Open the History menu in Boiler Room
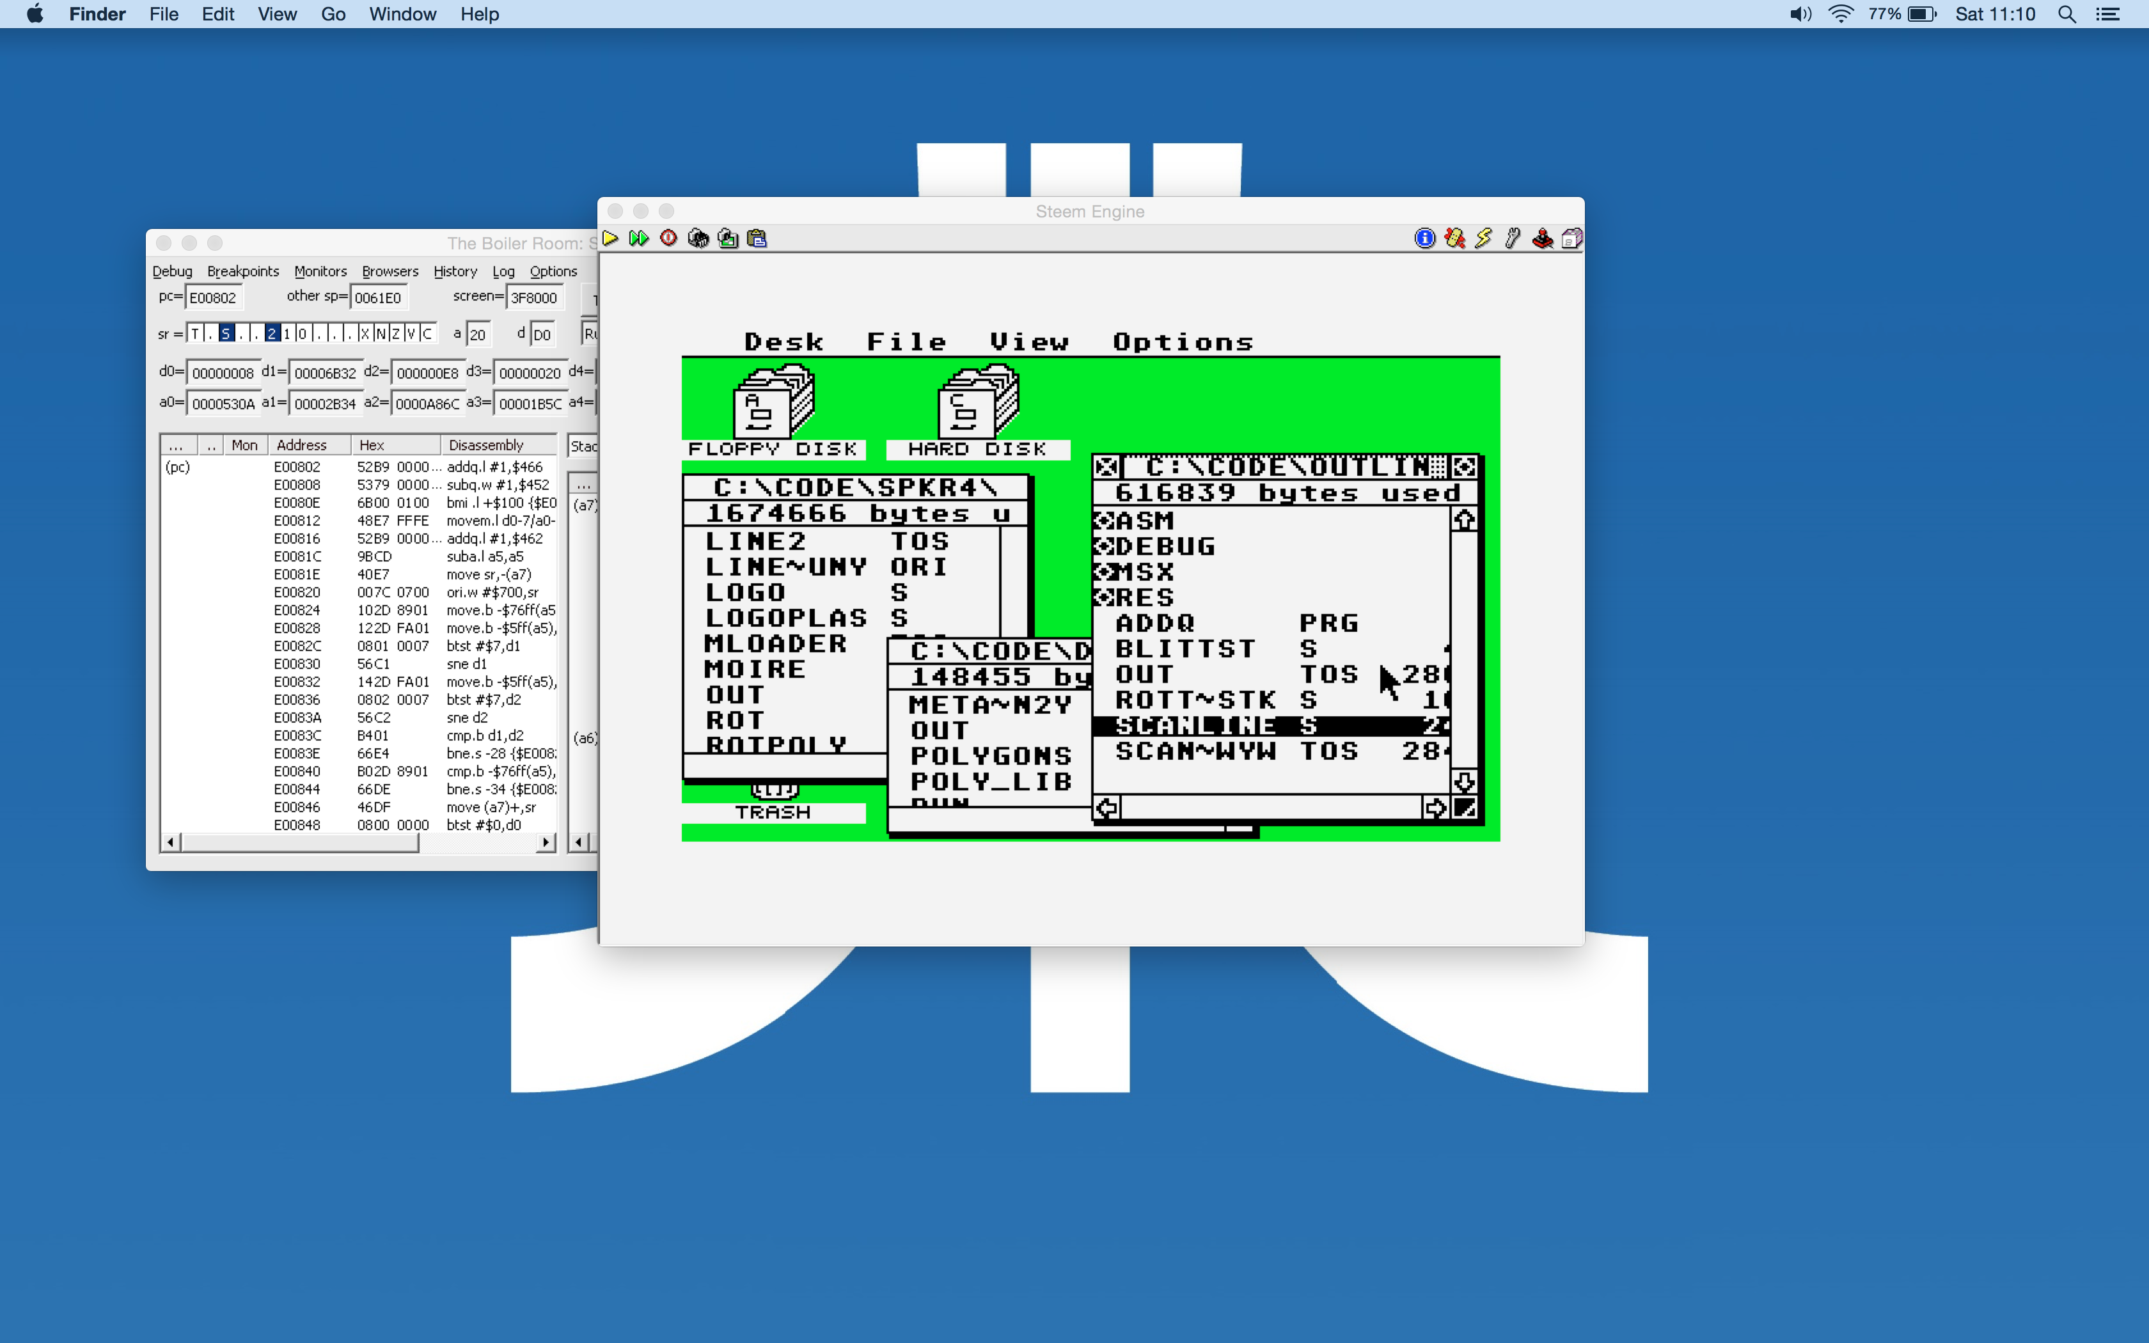This screenshot has width=2149, height=1343. 455,271
